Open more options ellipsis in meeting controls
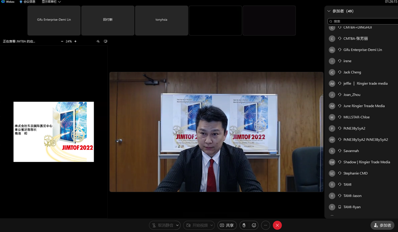This screenshot has height=232, width=398. click(265, 225)
